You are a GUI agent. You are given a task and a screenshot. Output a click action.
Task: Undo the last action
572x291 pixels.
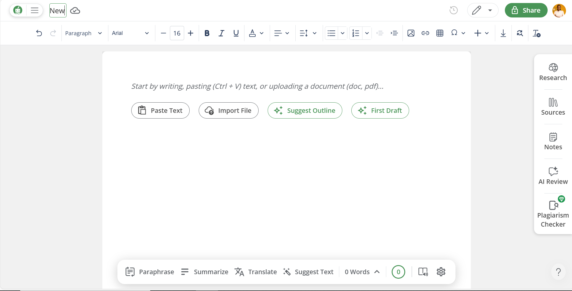coord(39,33)
